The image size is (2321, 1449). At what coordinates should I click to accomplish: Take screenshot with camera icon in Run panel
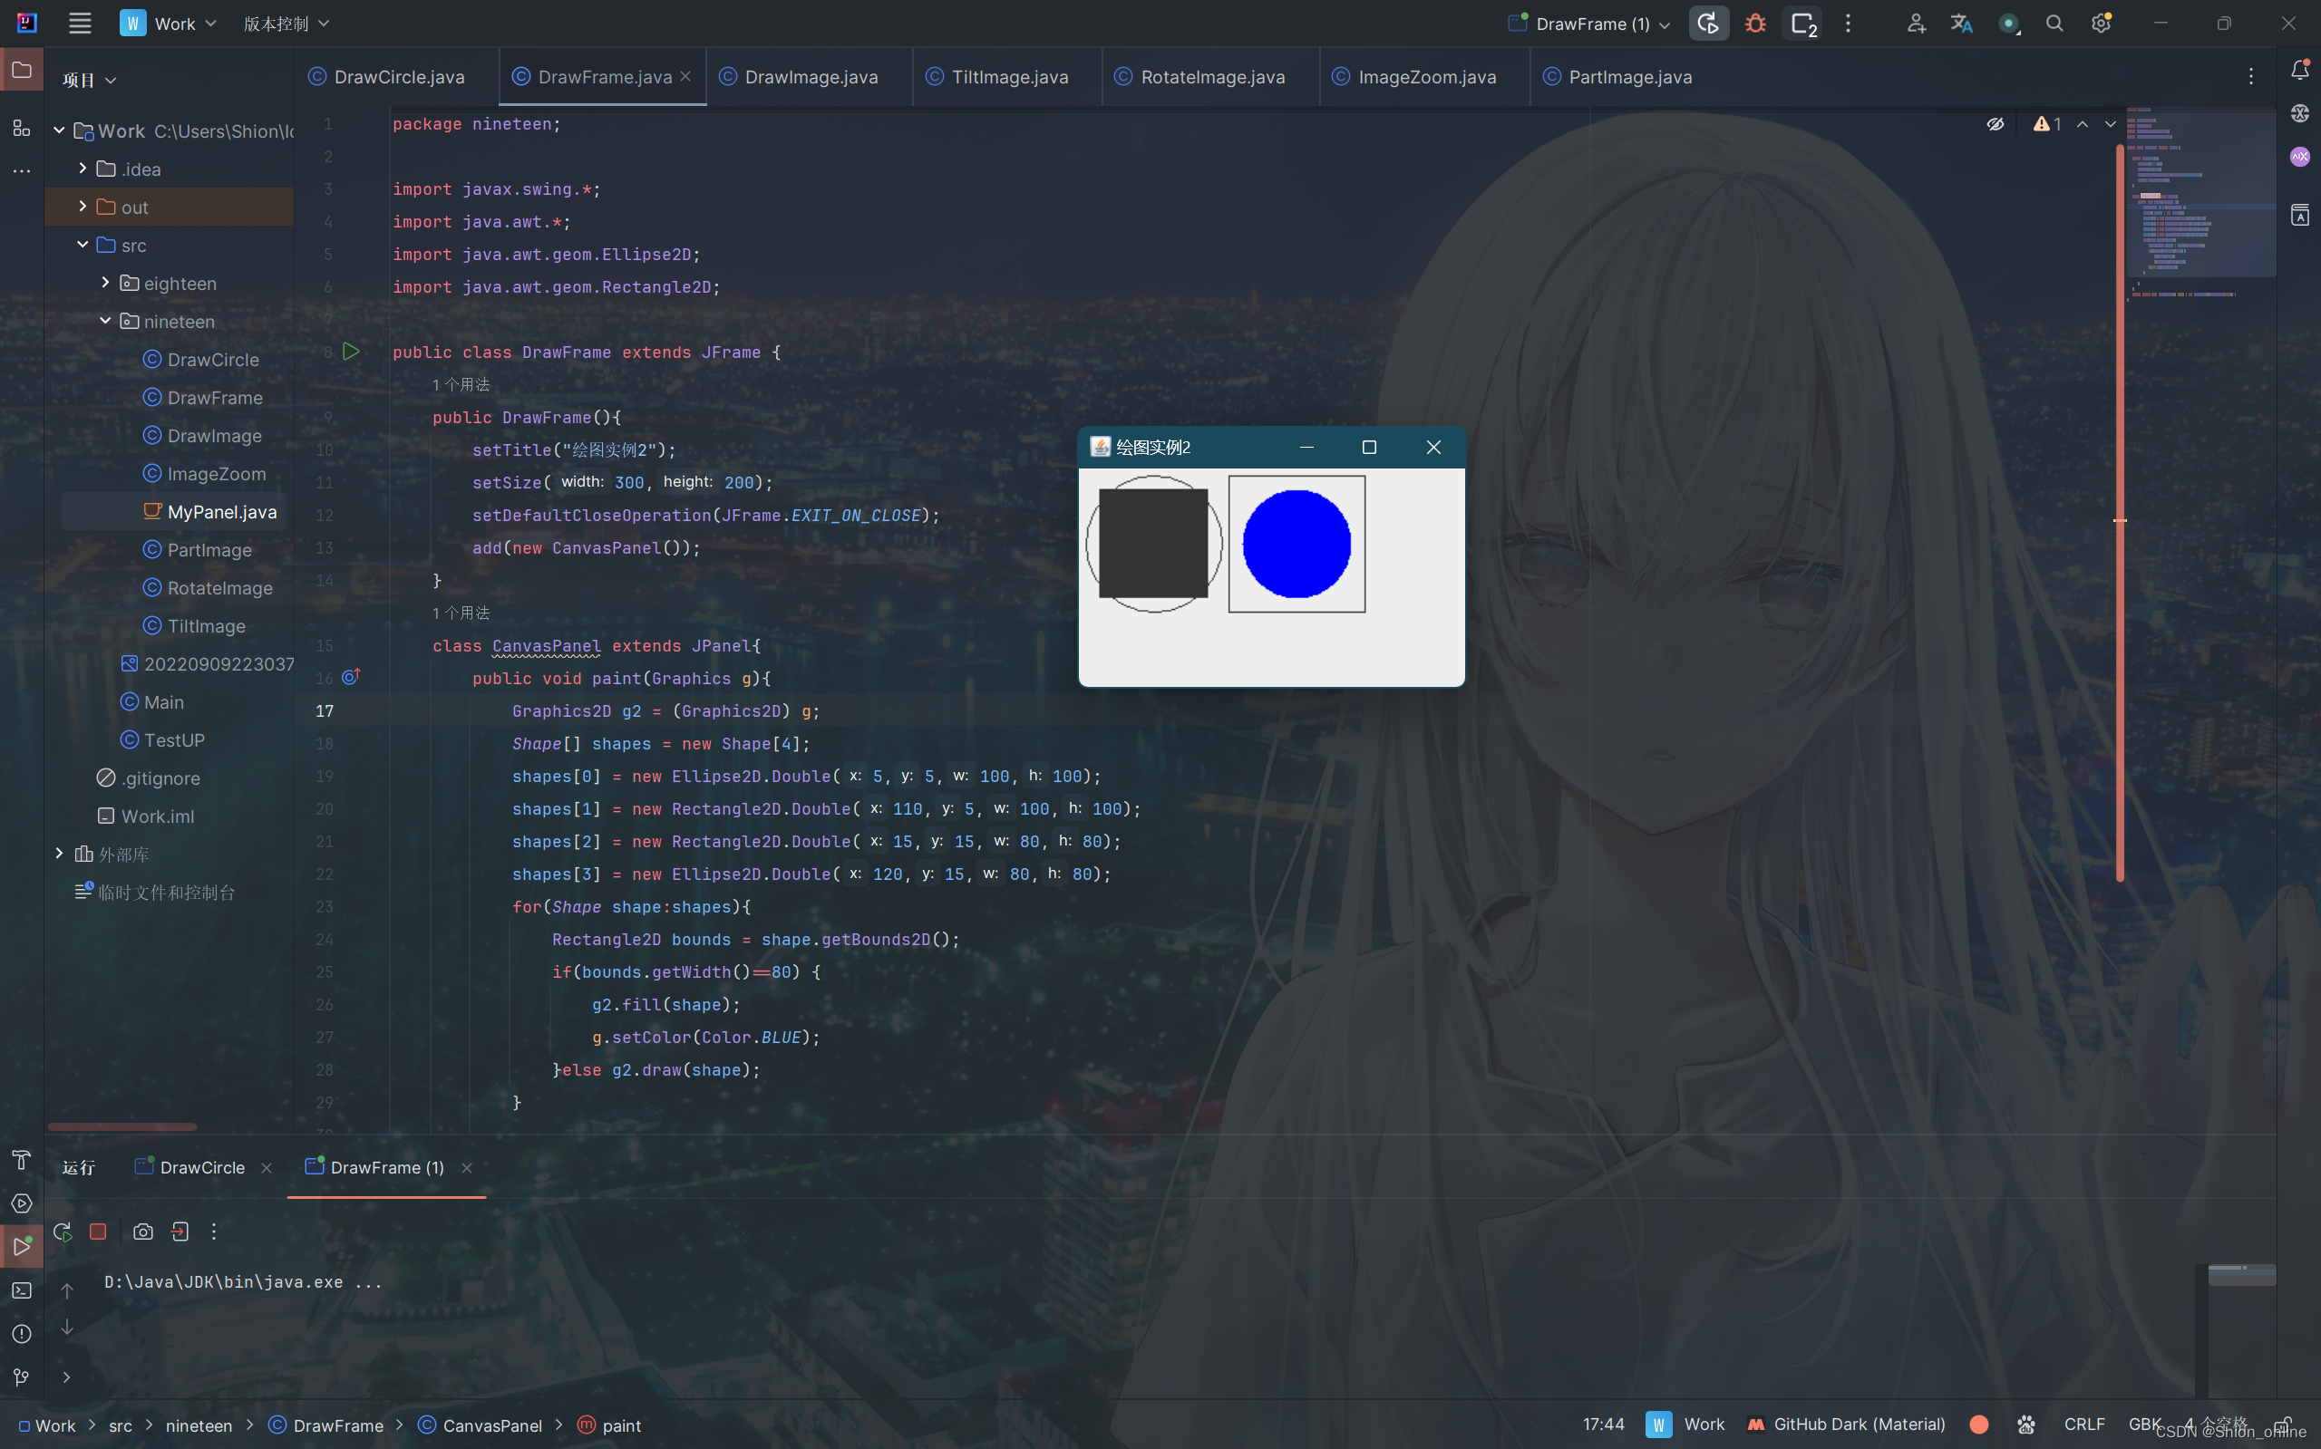(143, 1232)
